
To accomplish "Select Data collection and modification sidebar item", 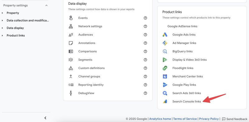I will pos(28,20).
